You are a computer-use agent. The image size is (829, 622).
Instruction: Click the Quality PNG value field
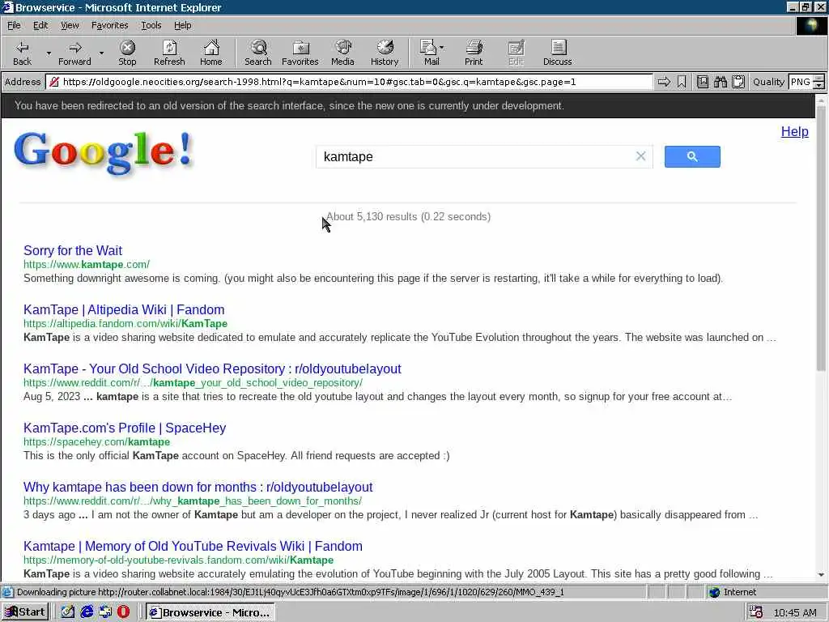click(x=801, y=82)
